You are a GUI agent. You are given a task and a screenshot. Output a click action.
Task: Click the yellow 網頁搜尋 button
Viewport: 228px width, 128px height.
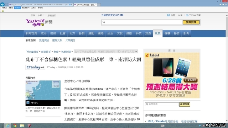coord(191,22)
